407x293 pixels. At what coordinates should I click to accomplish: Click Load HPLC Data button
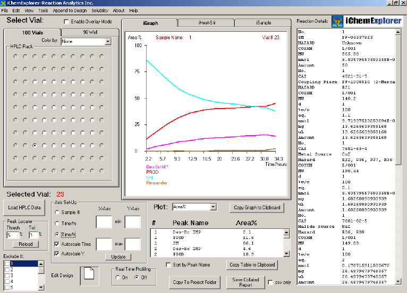tap(23, 208)
